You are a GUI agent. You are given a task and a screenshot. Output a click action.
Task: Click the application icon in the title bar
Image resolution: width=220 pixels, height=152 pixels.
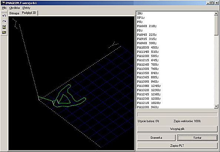(3, 3)
